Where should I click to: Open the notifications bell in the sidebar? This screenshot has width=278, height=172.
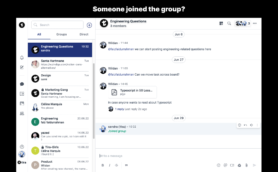click(22, 57)
